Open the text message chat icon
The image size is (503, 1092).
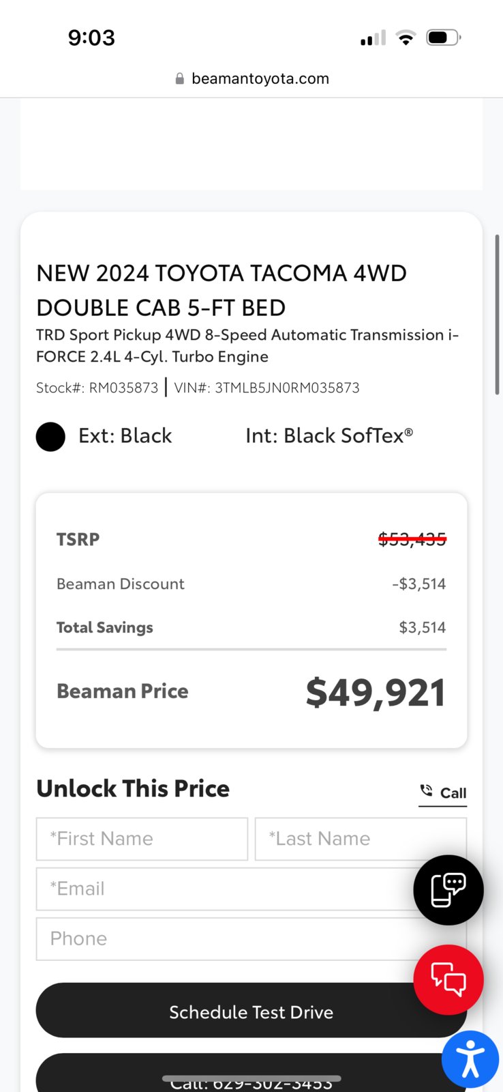tap(448, 890)
